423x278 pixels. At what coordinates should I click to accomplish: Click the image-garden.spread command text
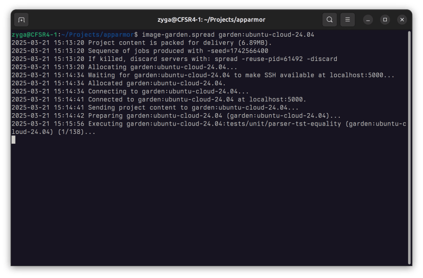(x=178, y=35)
